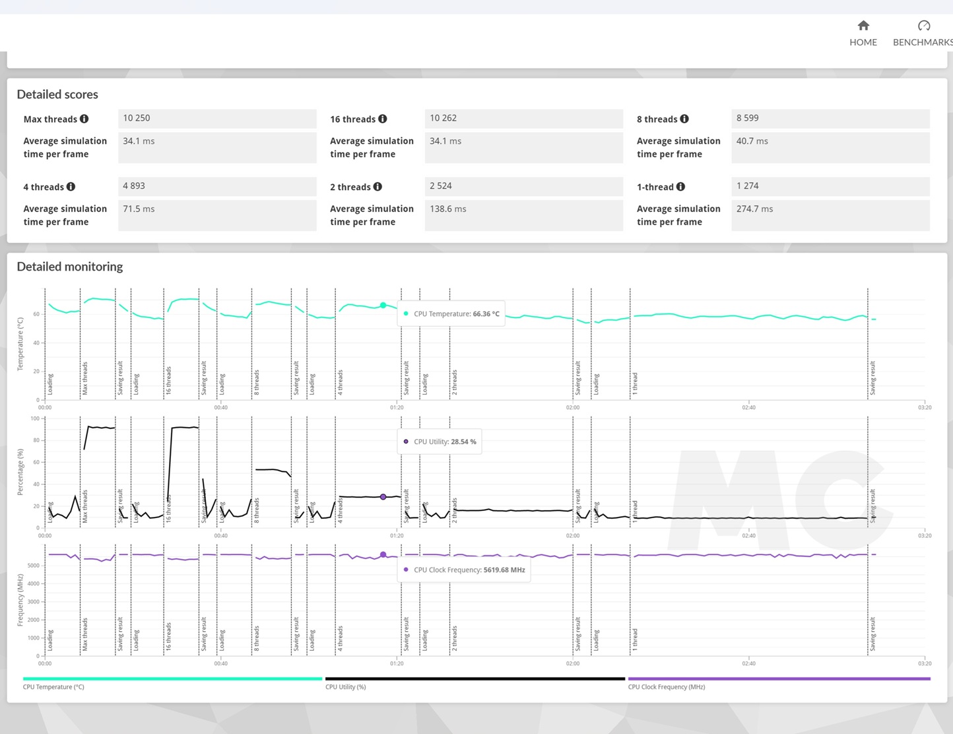Screen dimensions: 953x734
Task: Click the 40.7 ms simulation time field
Action: pos(830,147)
